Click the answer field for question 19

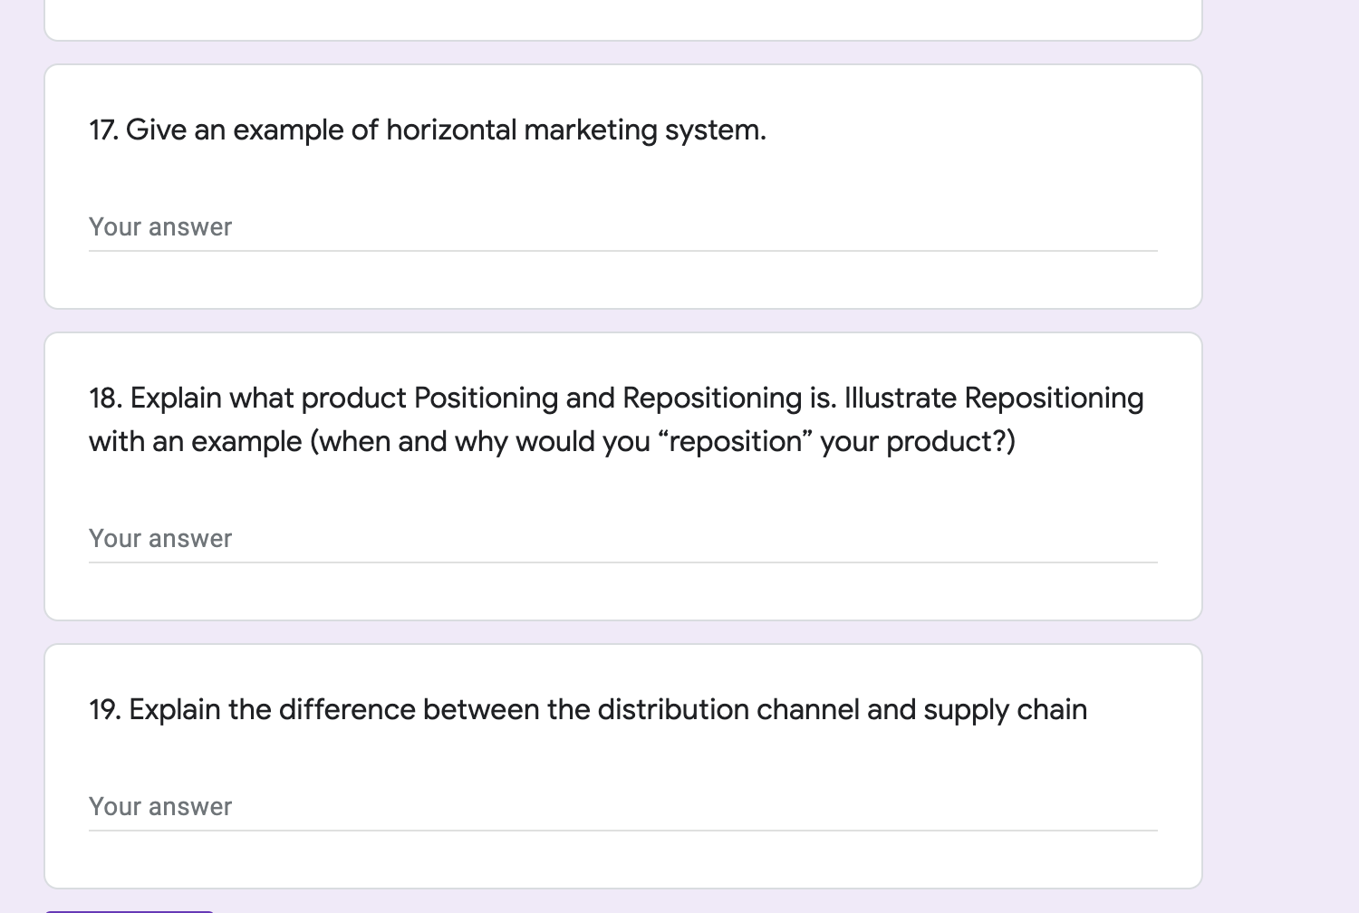point(622,807)
